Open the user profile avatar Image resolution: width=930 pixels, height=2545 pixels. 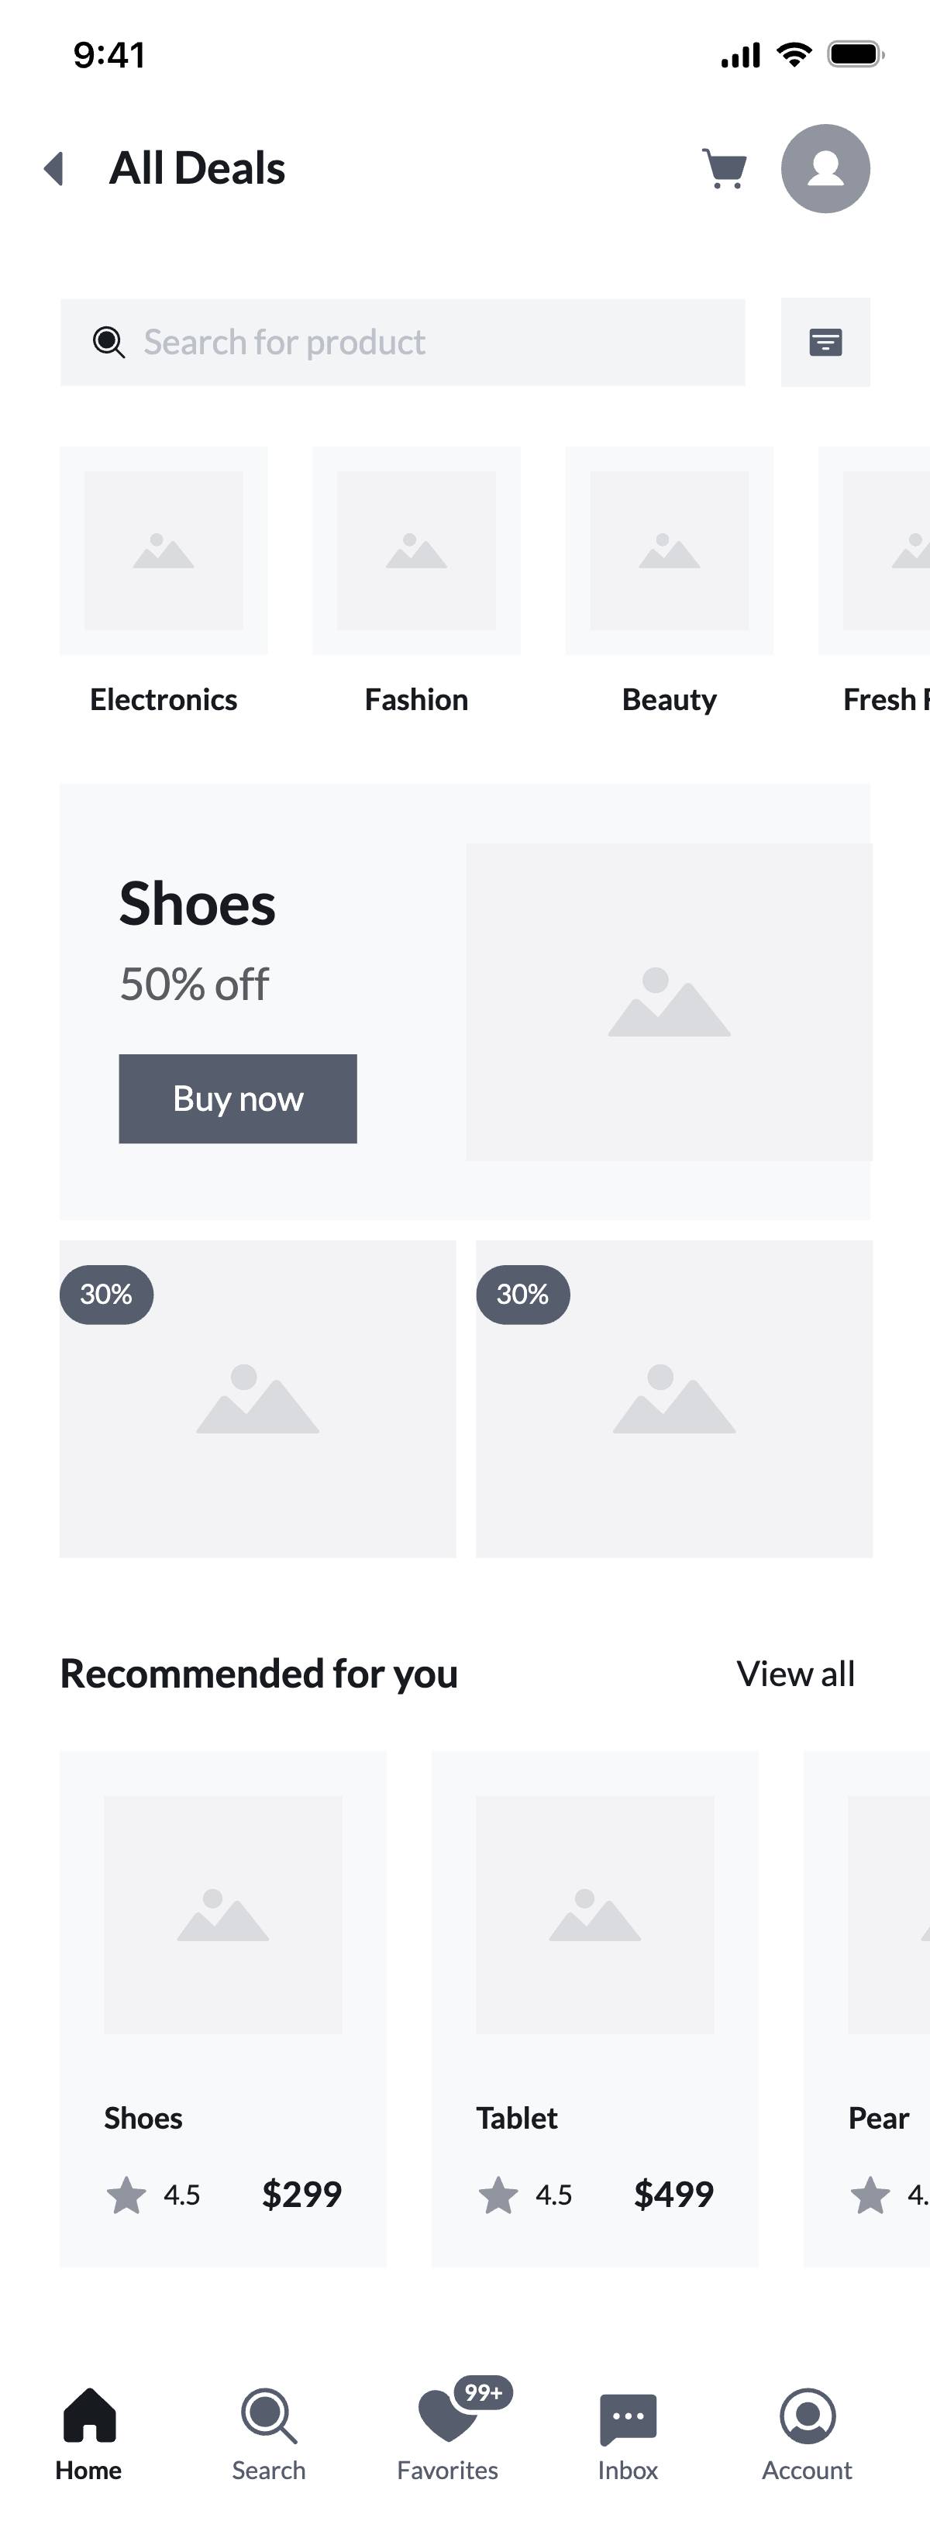[x=825, y=169]
